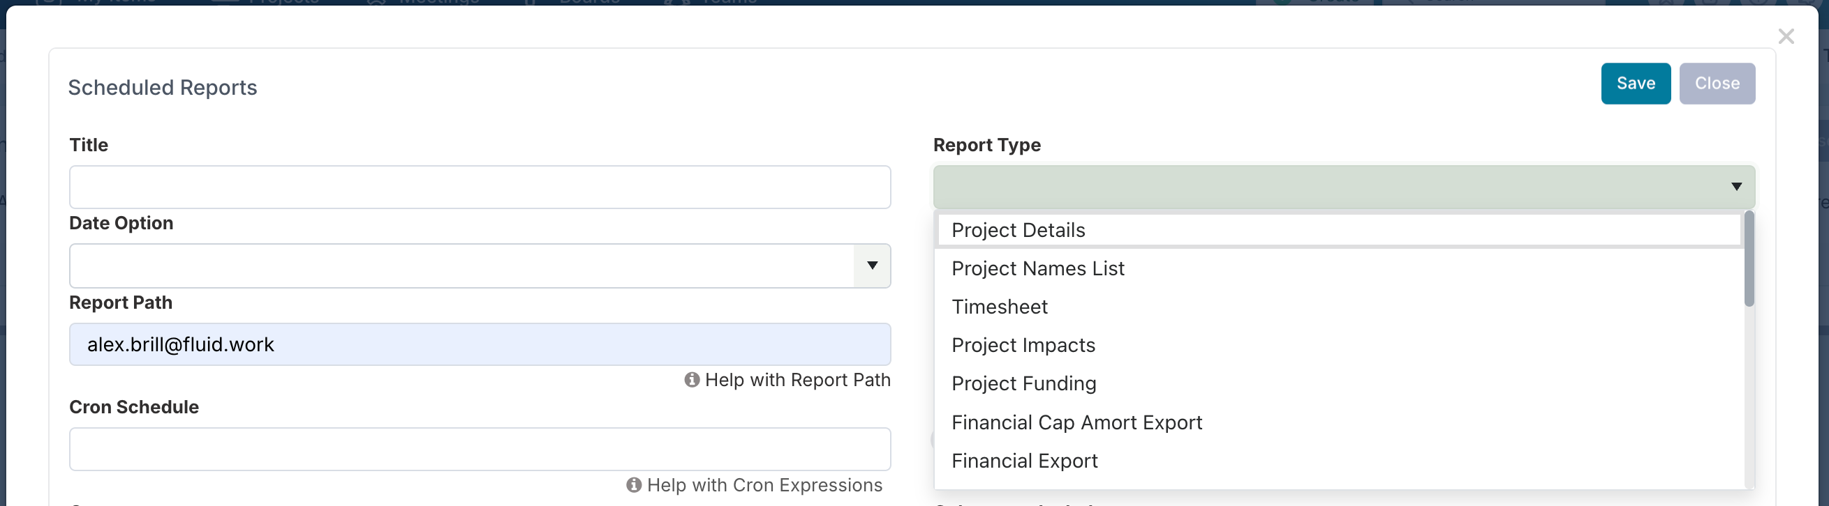Close the dialog with the X icon
The width and height of the screenshot is (1829, 506).
click(x=1786, y=36)
